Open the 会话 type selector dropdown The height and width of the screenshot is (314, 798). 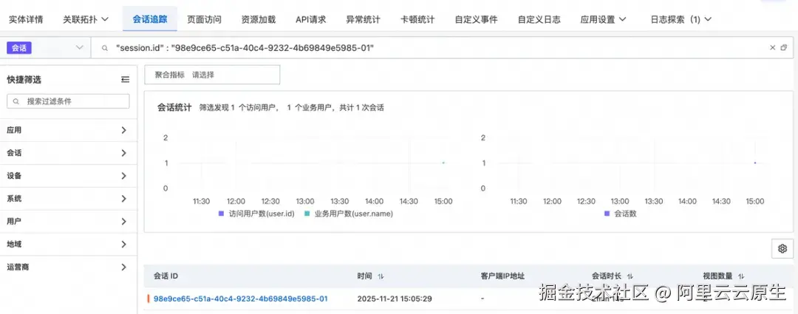(46, 48)
